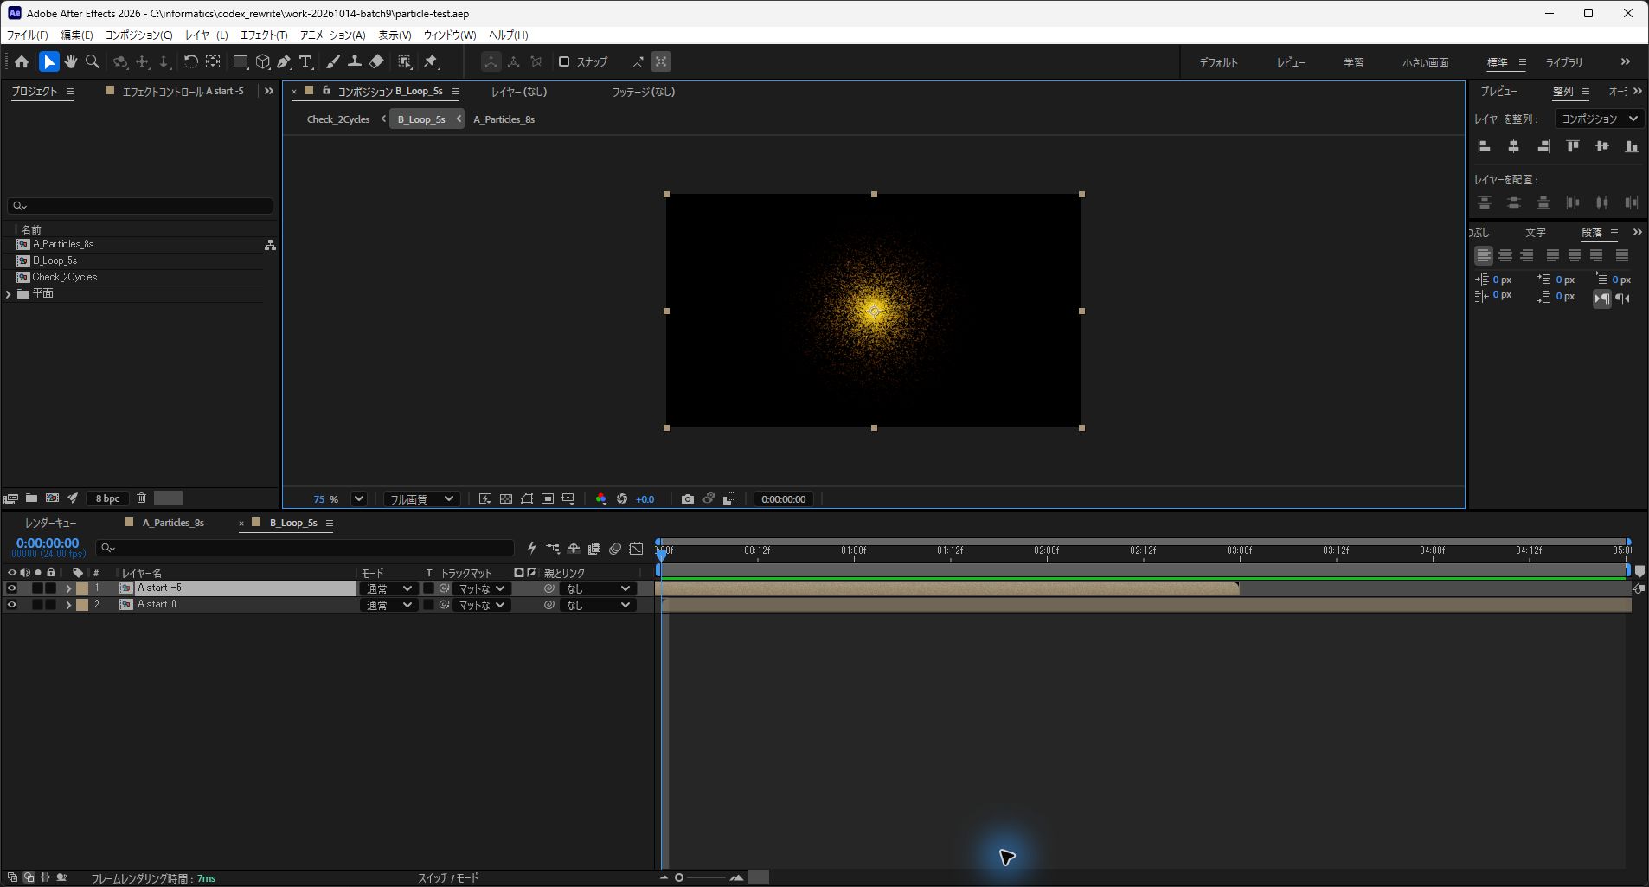Select the Brush tool
1649x887 pixels.
(333, 61)
